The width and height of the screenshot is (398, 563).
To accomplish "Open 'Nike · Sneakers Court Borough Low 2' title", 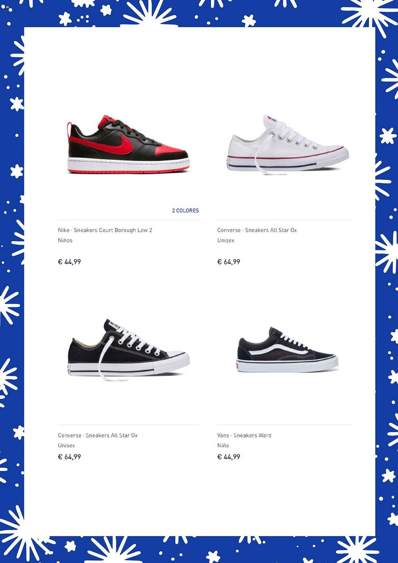I will (105, 230).
